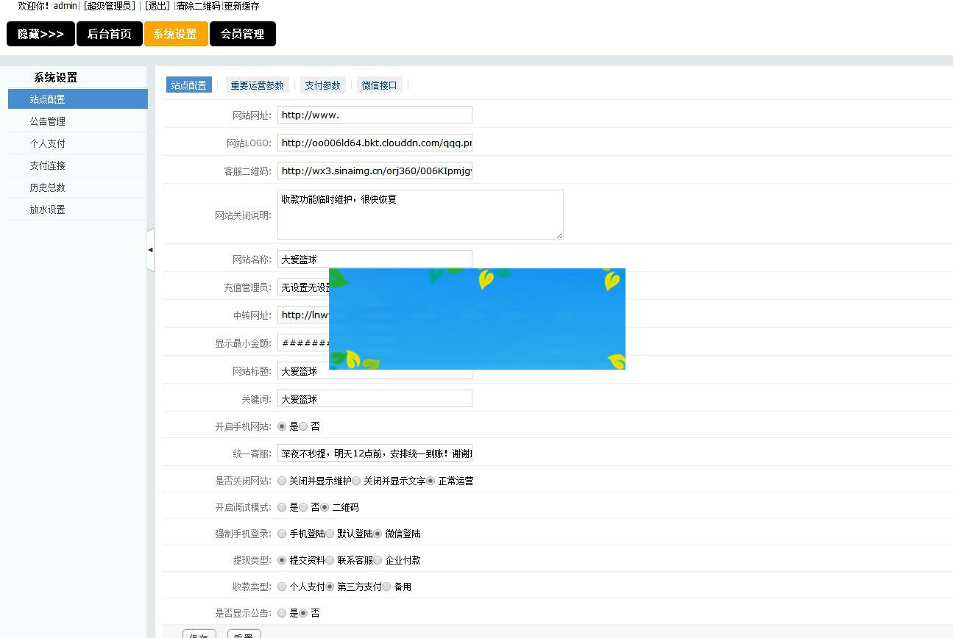The height and width of the screenshot is (638, 953).
Task: Click the 会员管理 navigation button
Action: pyautogui.click(x=243, y=34)
